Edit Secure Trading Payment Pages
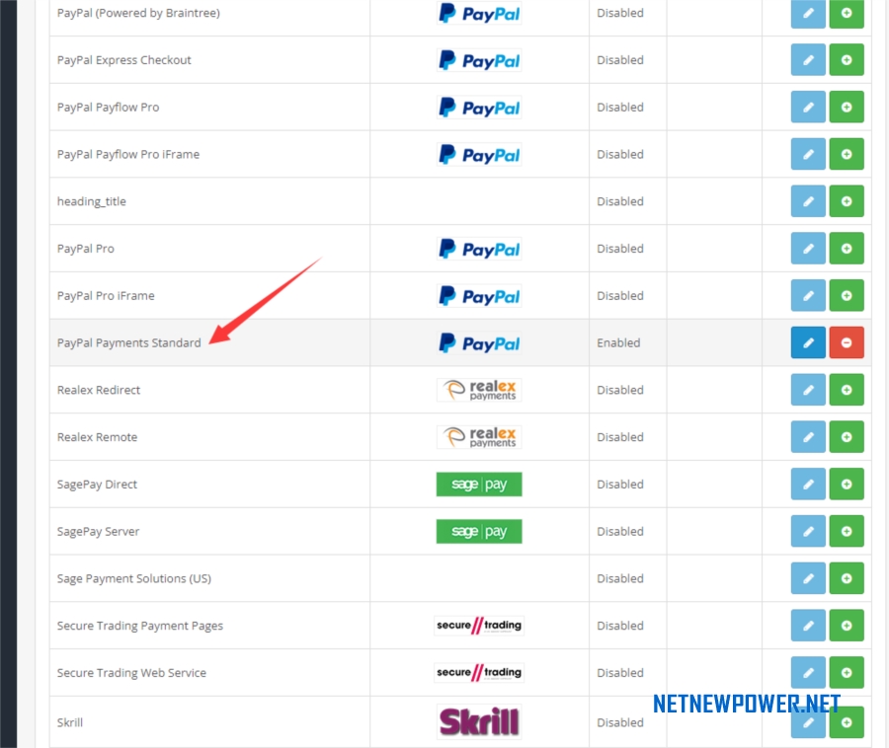This screenshot has width=889, height=748. pyautogui.click(x=808, y=625)
